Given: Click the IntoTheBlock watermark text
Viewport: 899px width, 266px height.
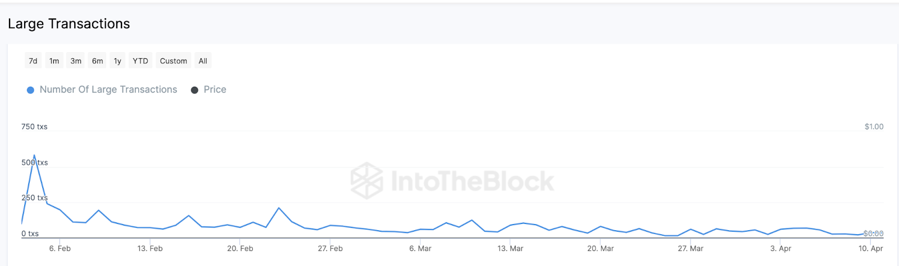Looking at the screenshot, I should click(472, 181).
